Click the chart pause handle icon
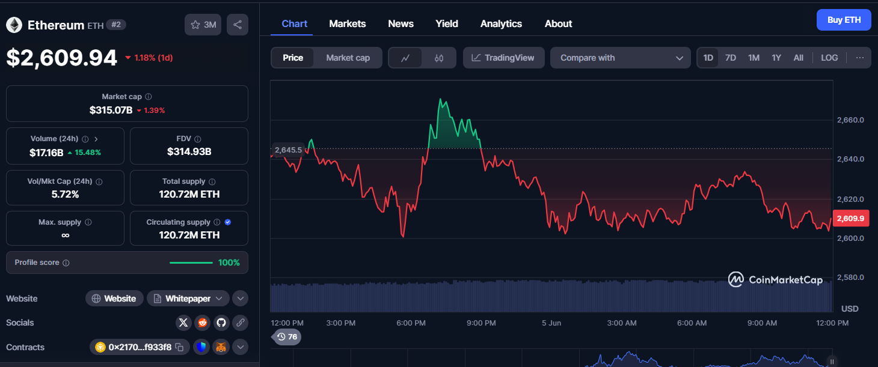This screenshot has width=878, height=367. (x=832, y=362)
